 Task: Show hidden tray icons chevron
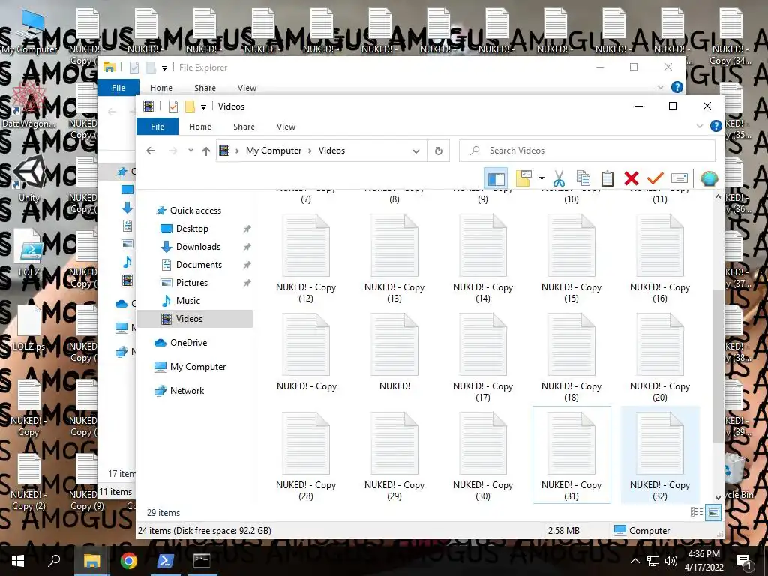[x=634, y=561]
